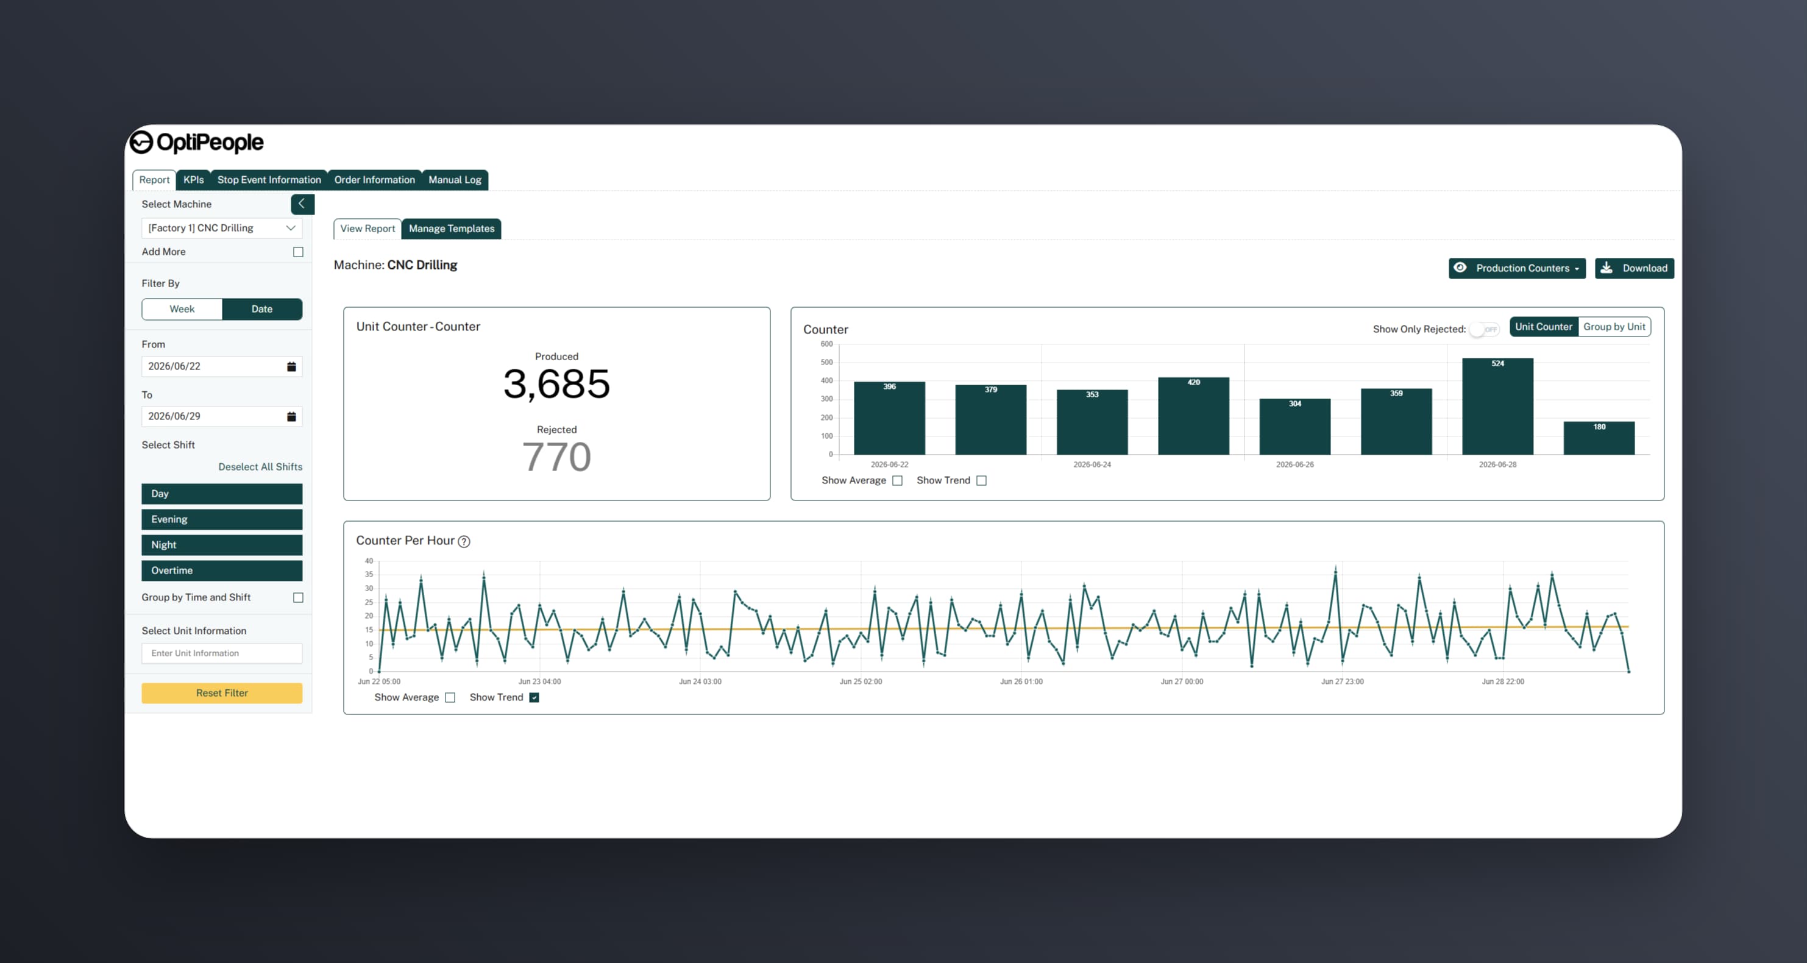Click the OptiPeople logo

click(197, 143)
